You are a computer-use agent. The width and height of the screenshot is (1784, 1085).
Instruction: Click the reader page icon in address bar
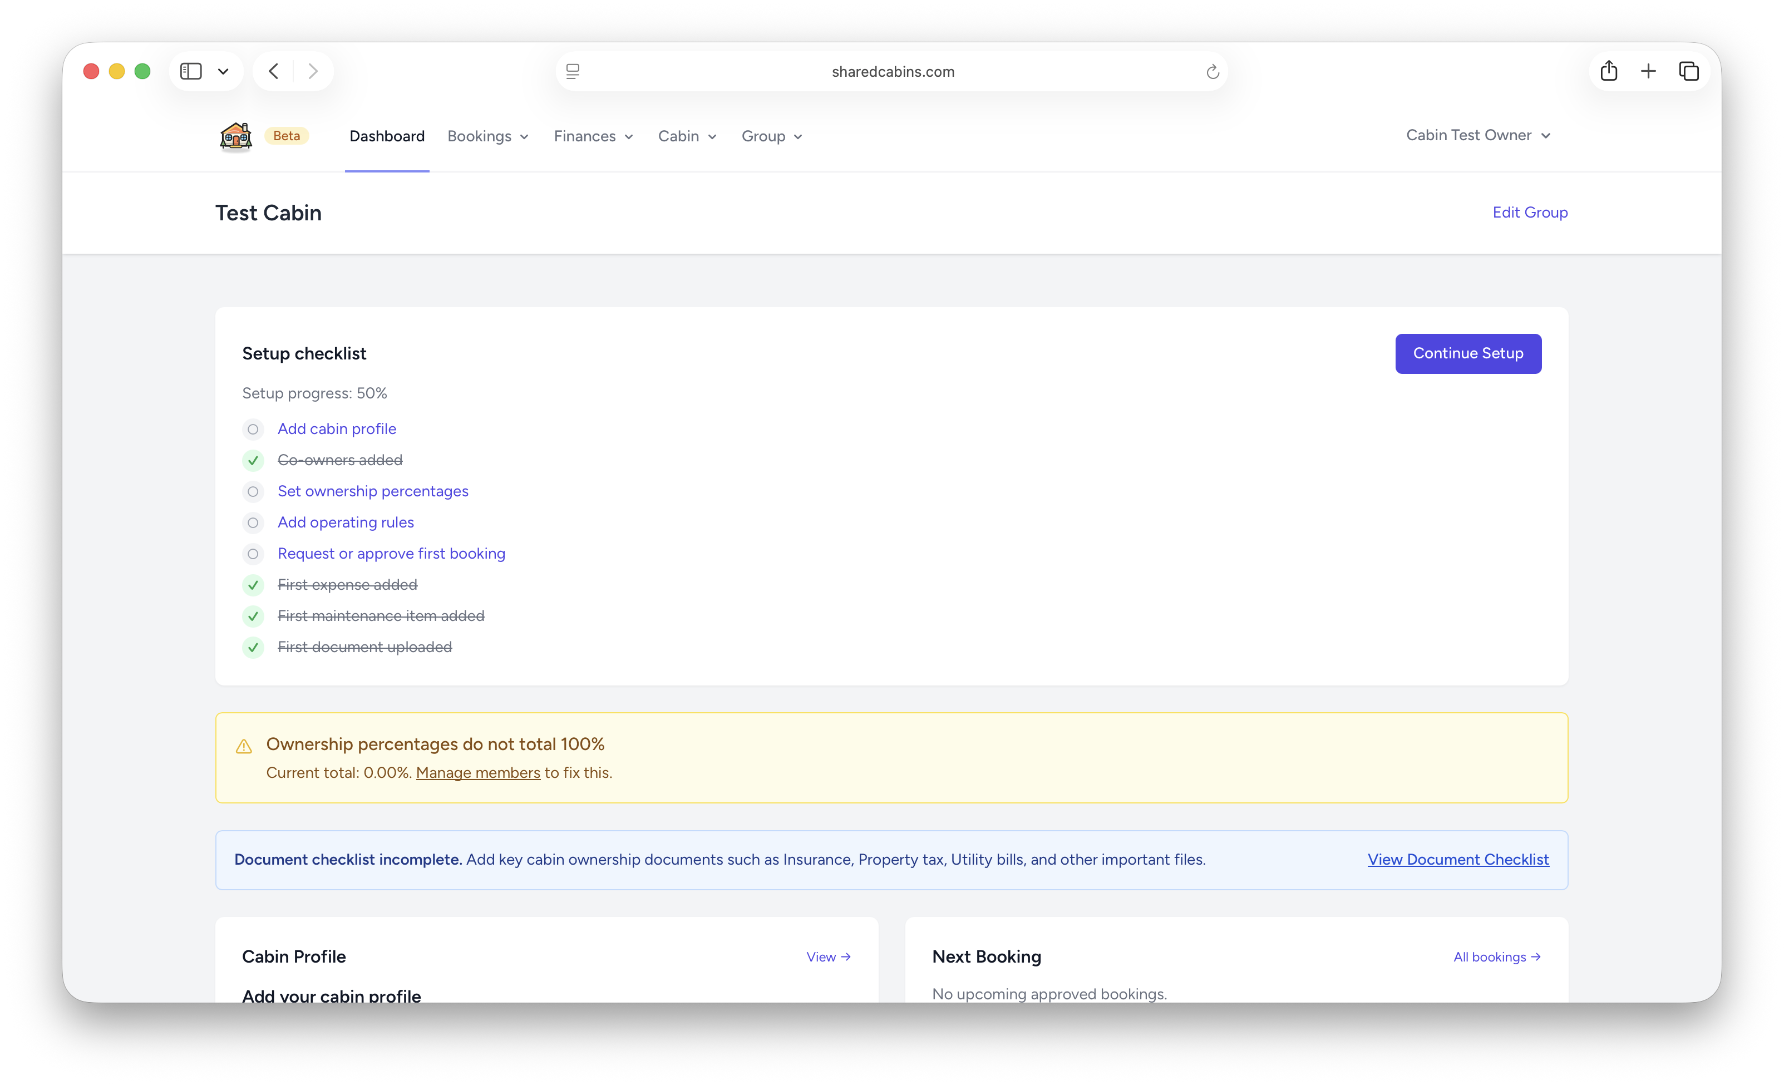573,71
